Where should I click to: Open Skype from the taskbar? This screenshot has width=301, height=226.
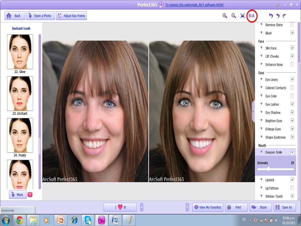[88, 220]
